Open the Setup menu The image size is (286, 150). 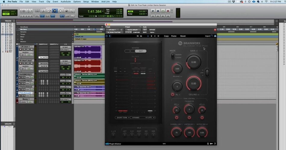(x=86, y=1)
